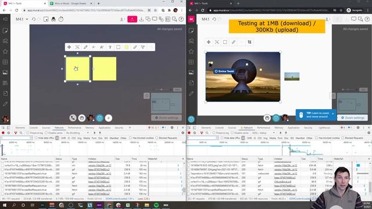Switch to the Lighthouse tab in right DevTools
The image size is (372, 209).
(x=324, y=128)
